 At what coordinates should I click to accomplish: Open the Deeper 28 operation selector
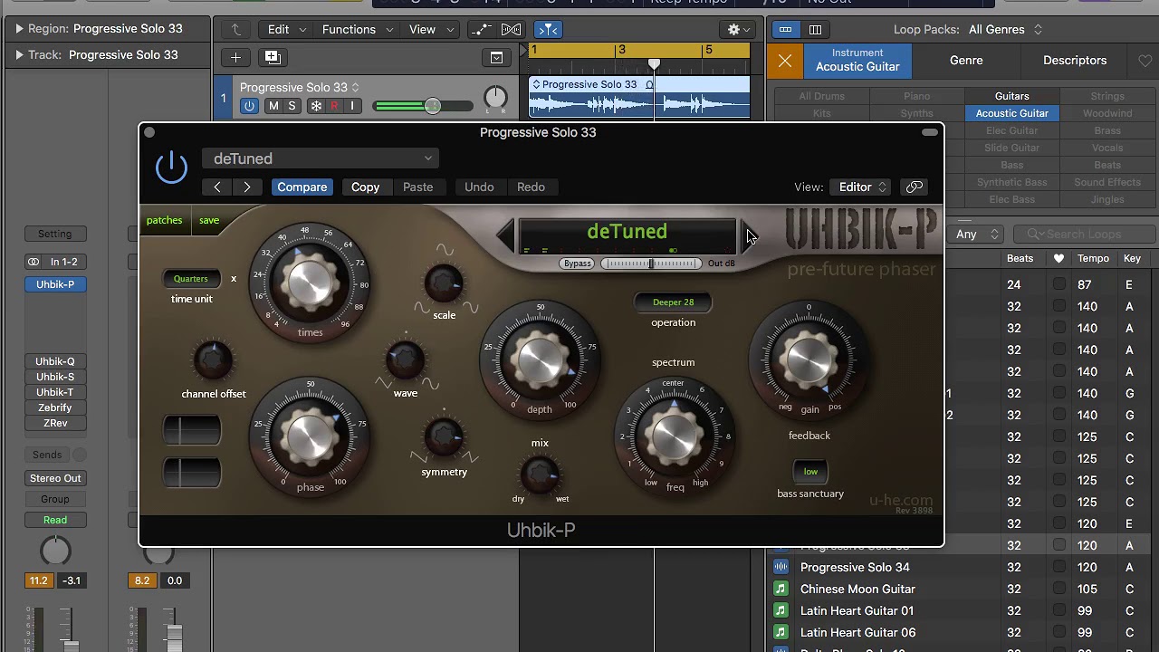tap(673, 302)
